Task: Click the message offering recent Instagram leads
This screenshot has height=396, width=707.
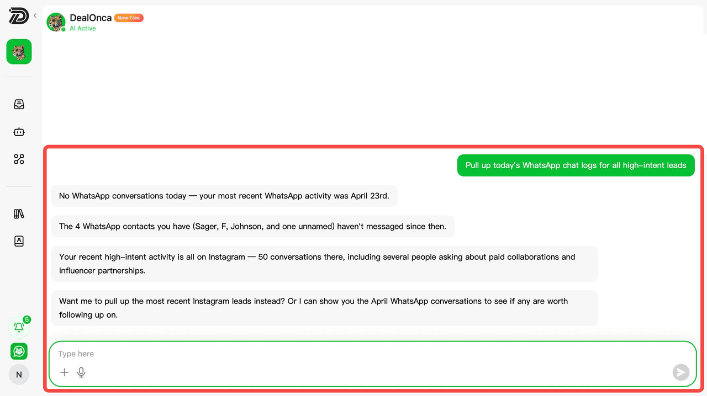Action: (324, 308)
